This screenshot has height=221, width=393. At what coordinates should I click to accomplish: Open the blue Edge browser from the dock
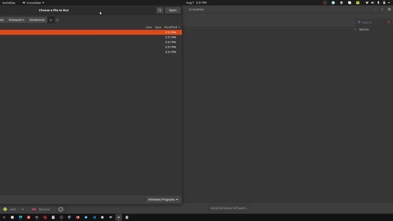(20, 217)
